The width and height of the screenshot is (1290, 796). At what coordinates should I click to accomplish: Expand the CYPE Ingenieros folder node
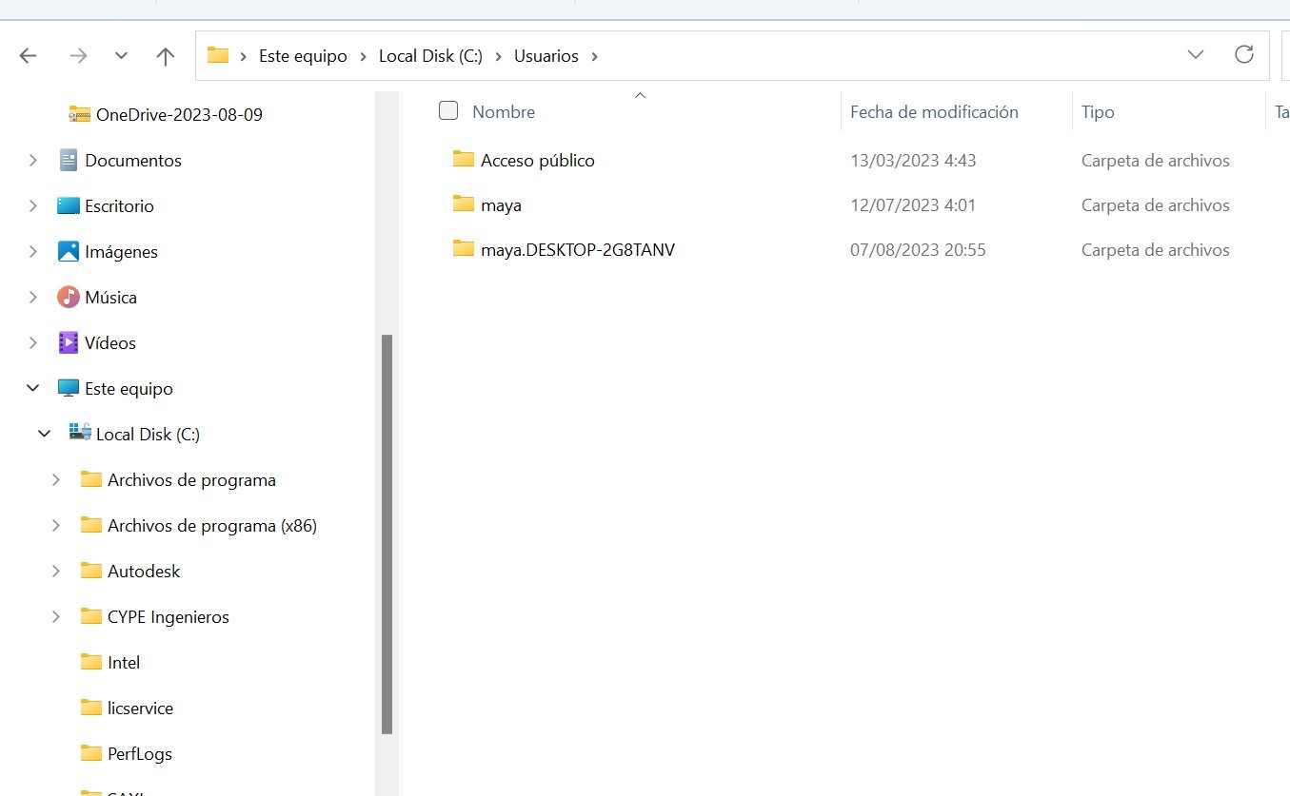(x=56, y=617)
